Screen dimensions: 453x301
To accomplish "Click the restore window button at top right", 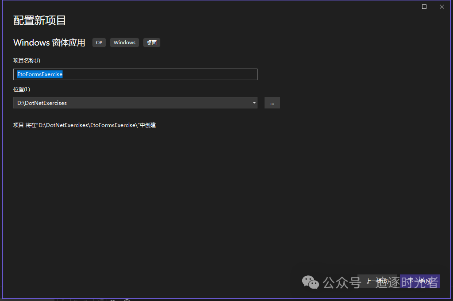I will tap(424, 7).
